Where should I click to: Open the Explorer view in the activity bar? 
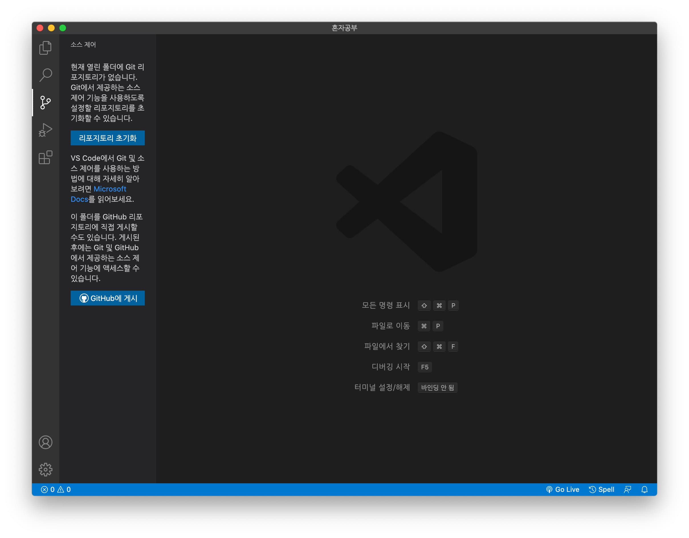[45, 48]
